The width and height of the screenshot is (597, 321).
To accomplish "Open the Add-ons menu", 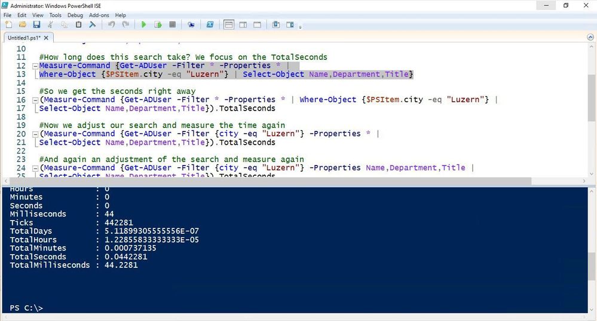I will click(99, 15).
